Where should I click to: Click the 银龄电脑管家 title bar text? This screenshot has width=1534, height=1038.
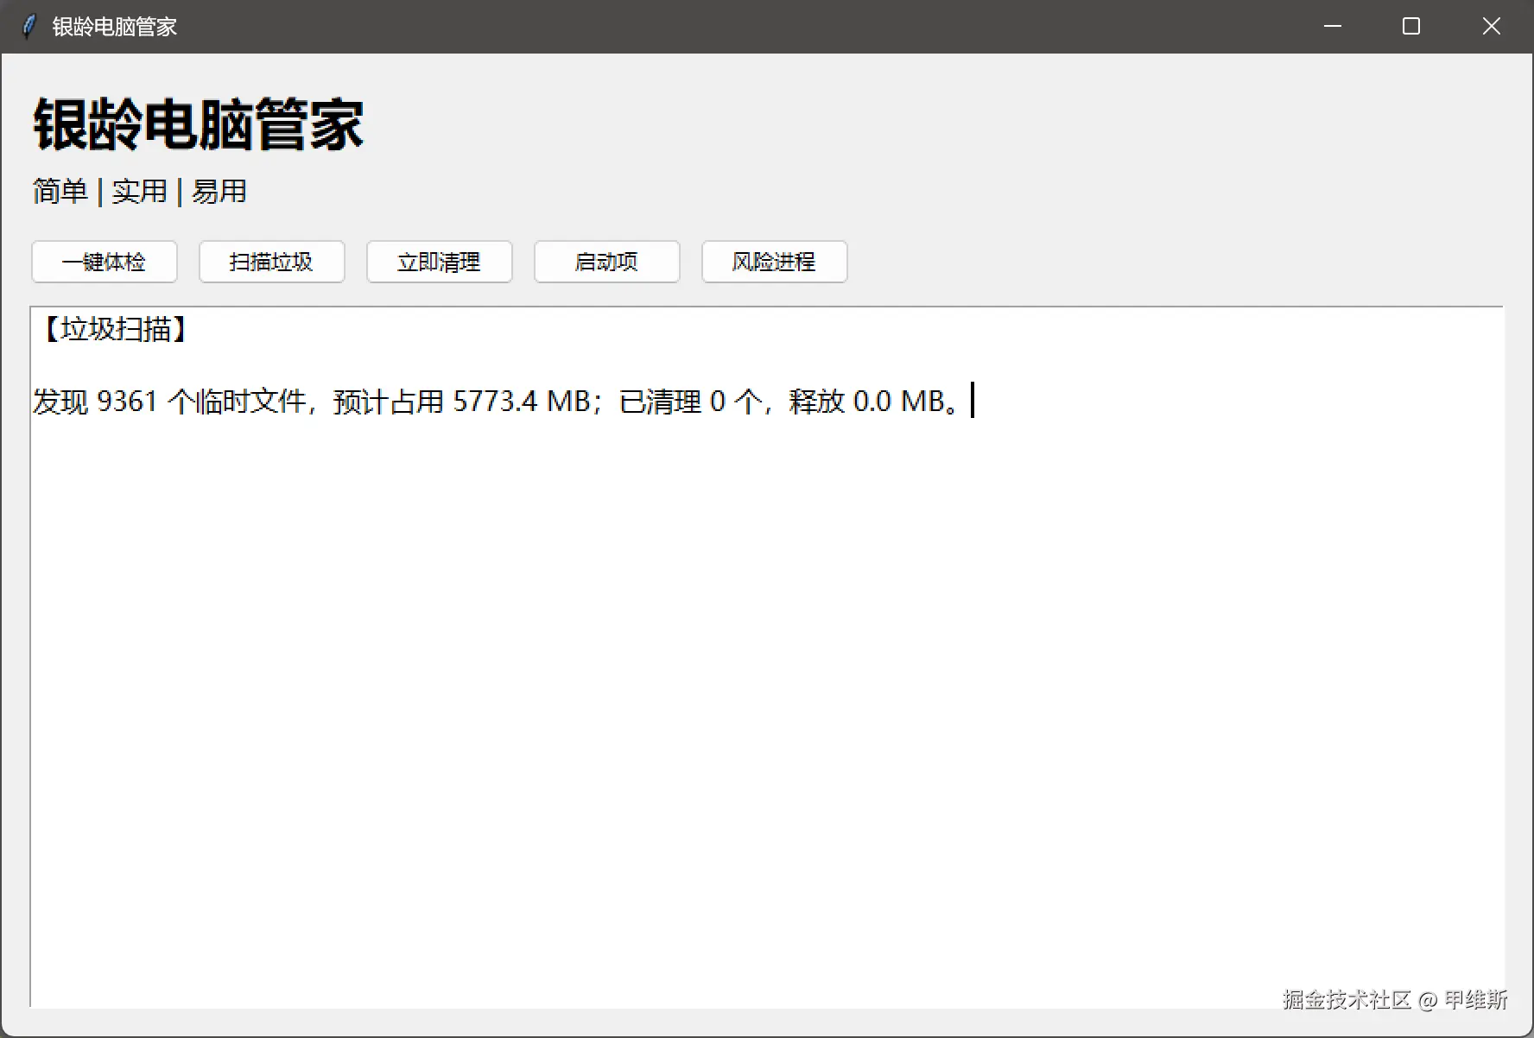[115, 27]
